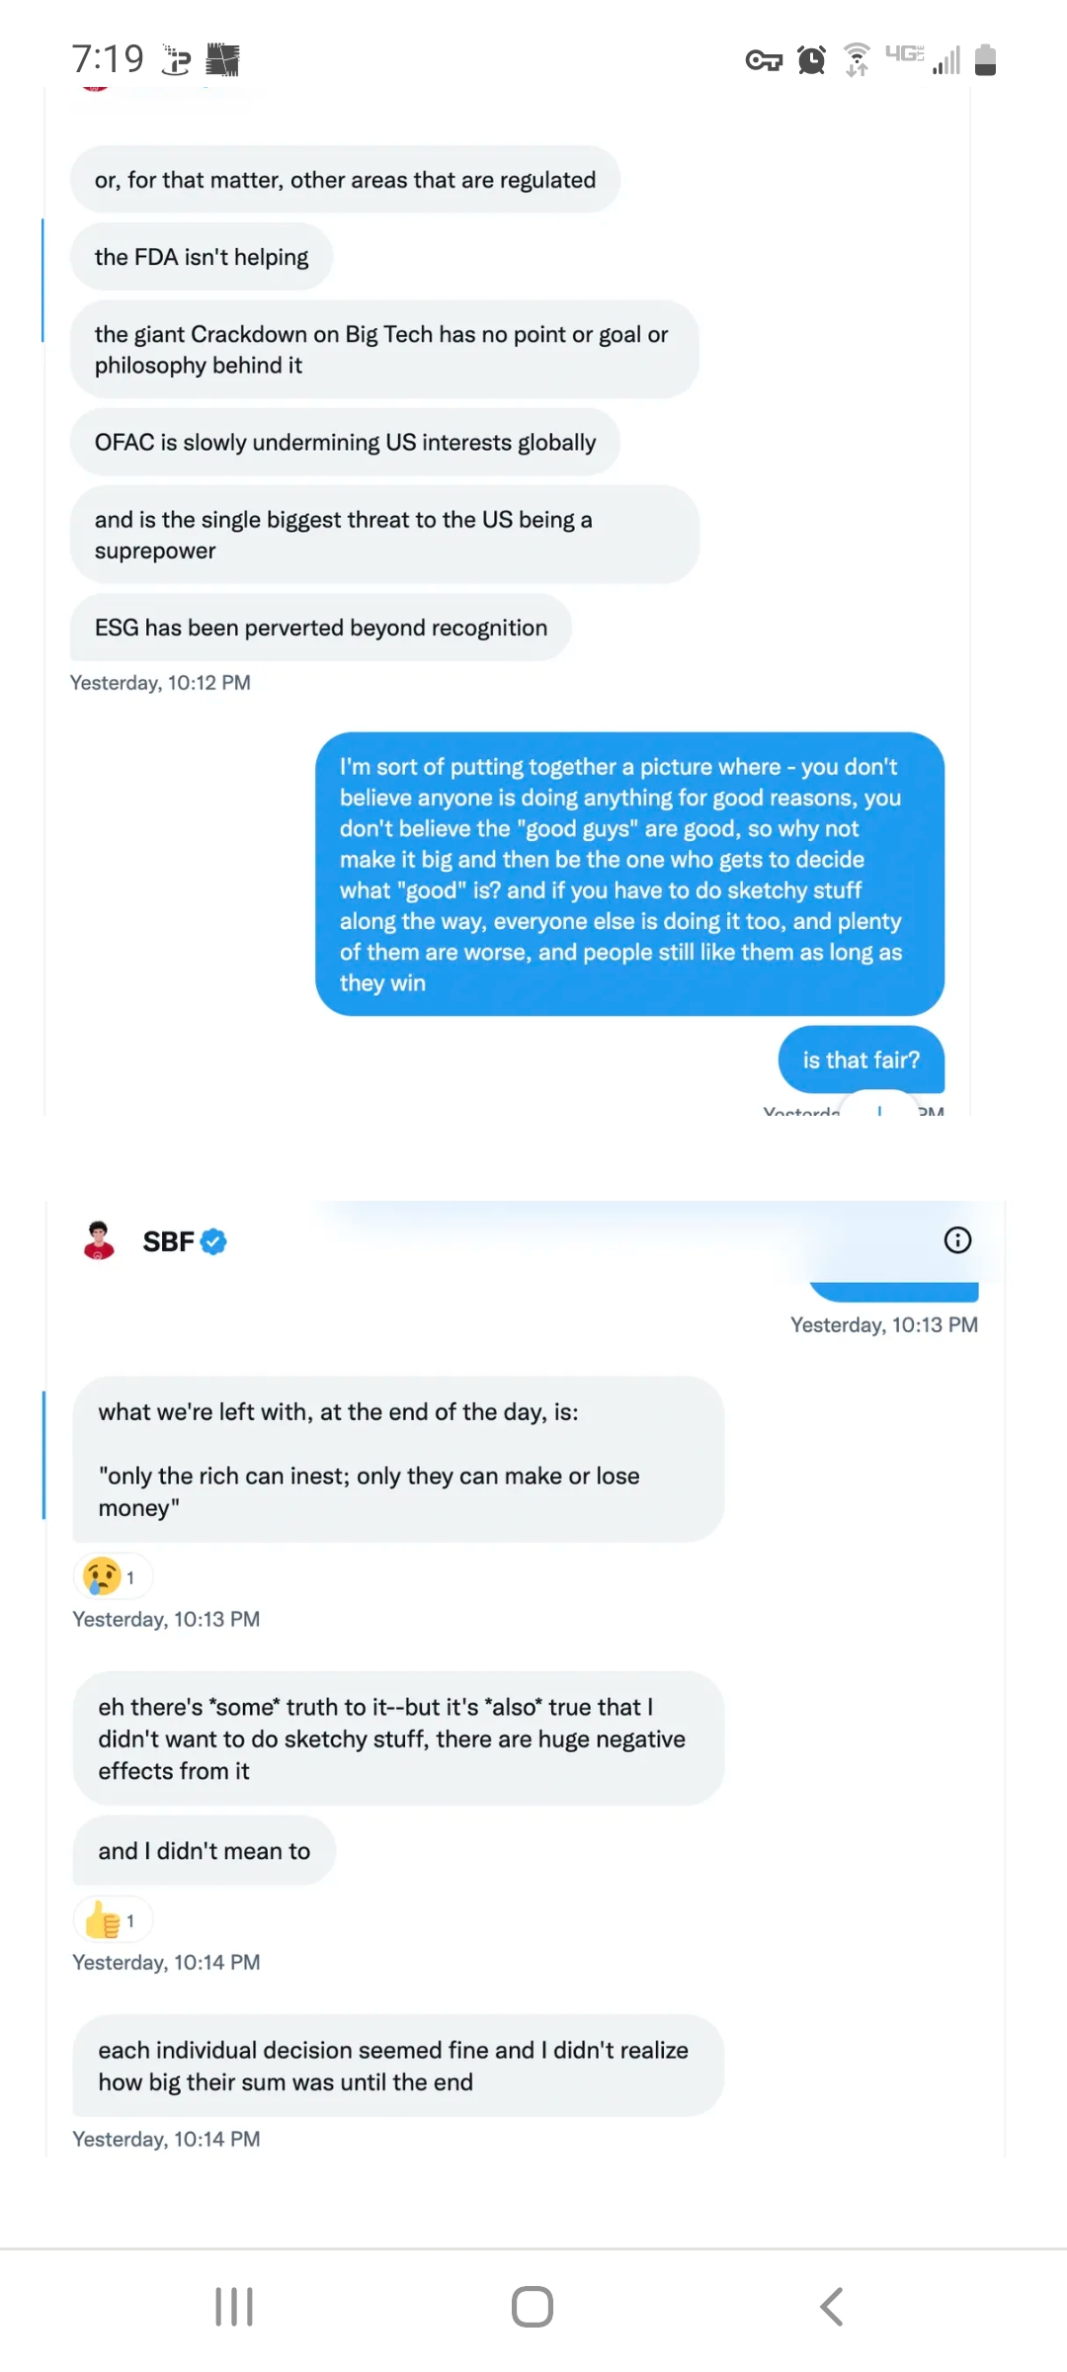Tap SBF name in chat header
The width and height of the screenshot is (1067, 2372).
pos(168,1241)
